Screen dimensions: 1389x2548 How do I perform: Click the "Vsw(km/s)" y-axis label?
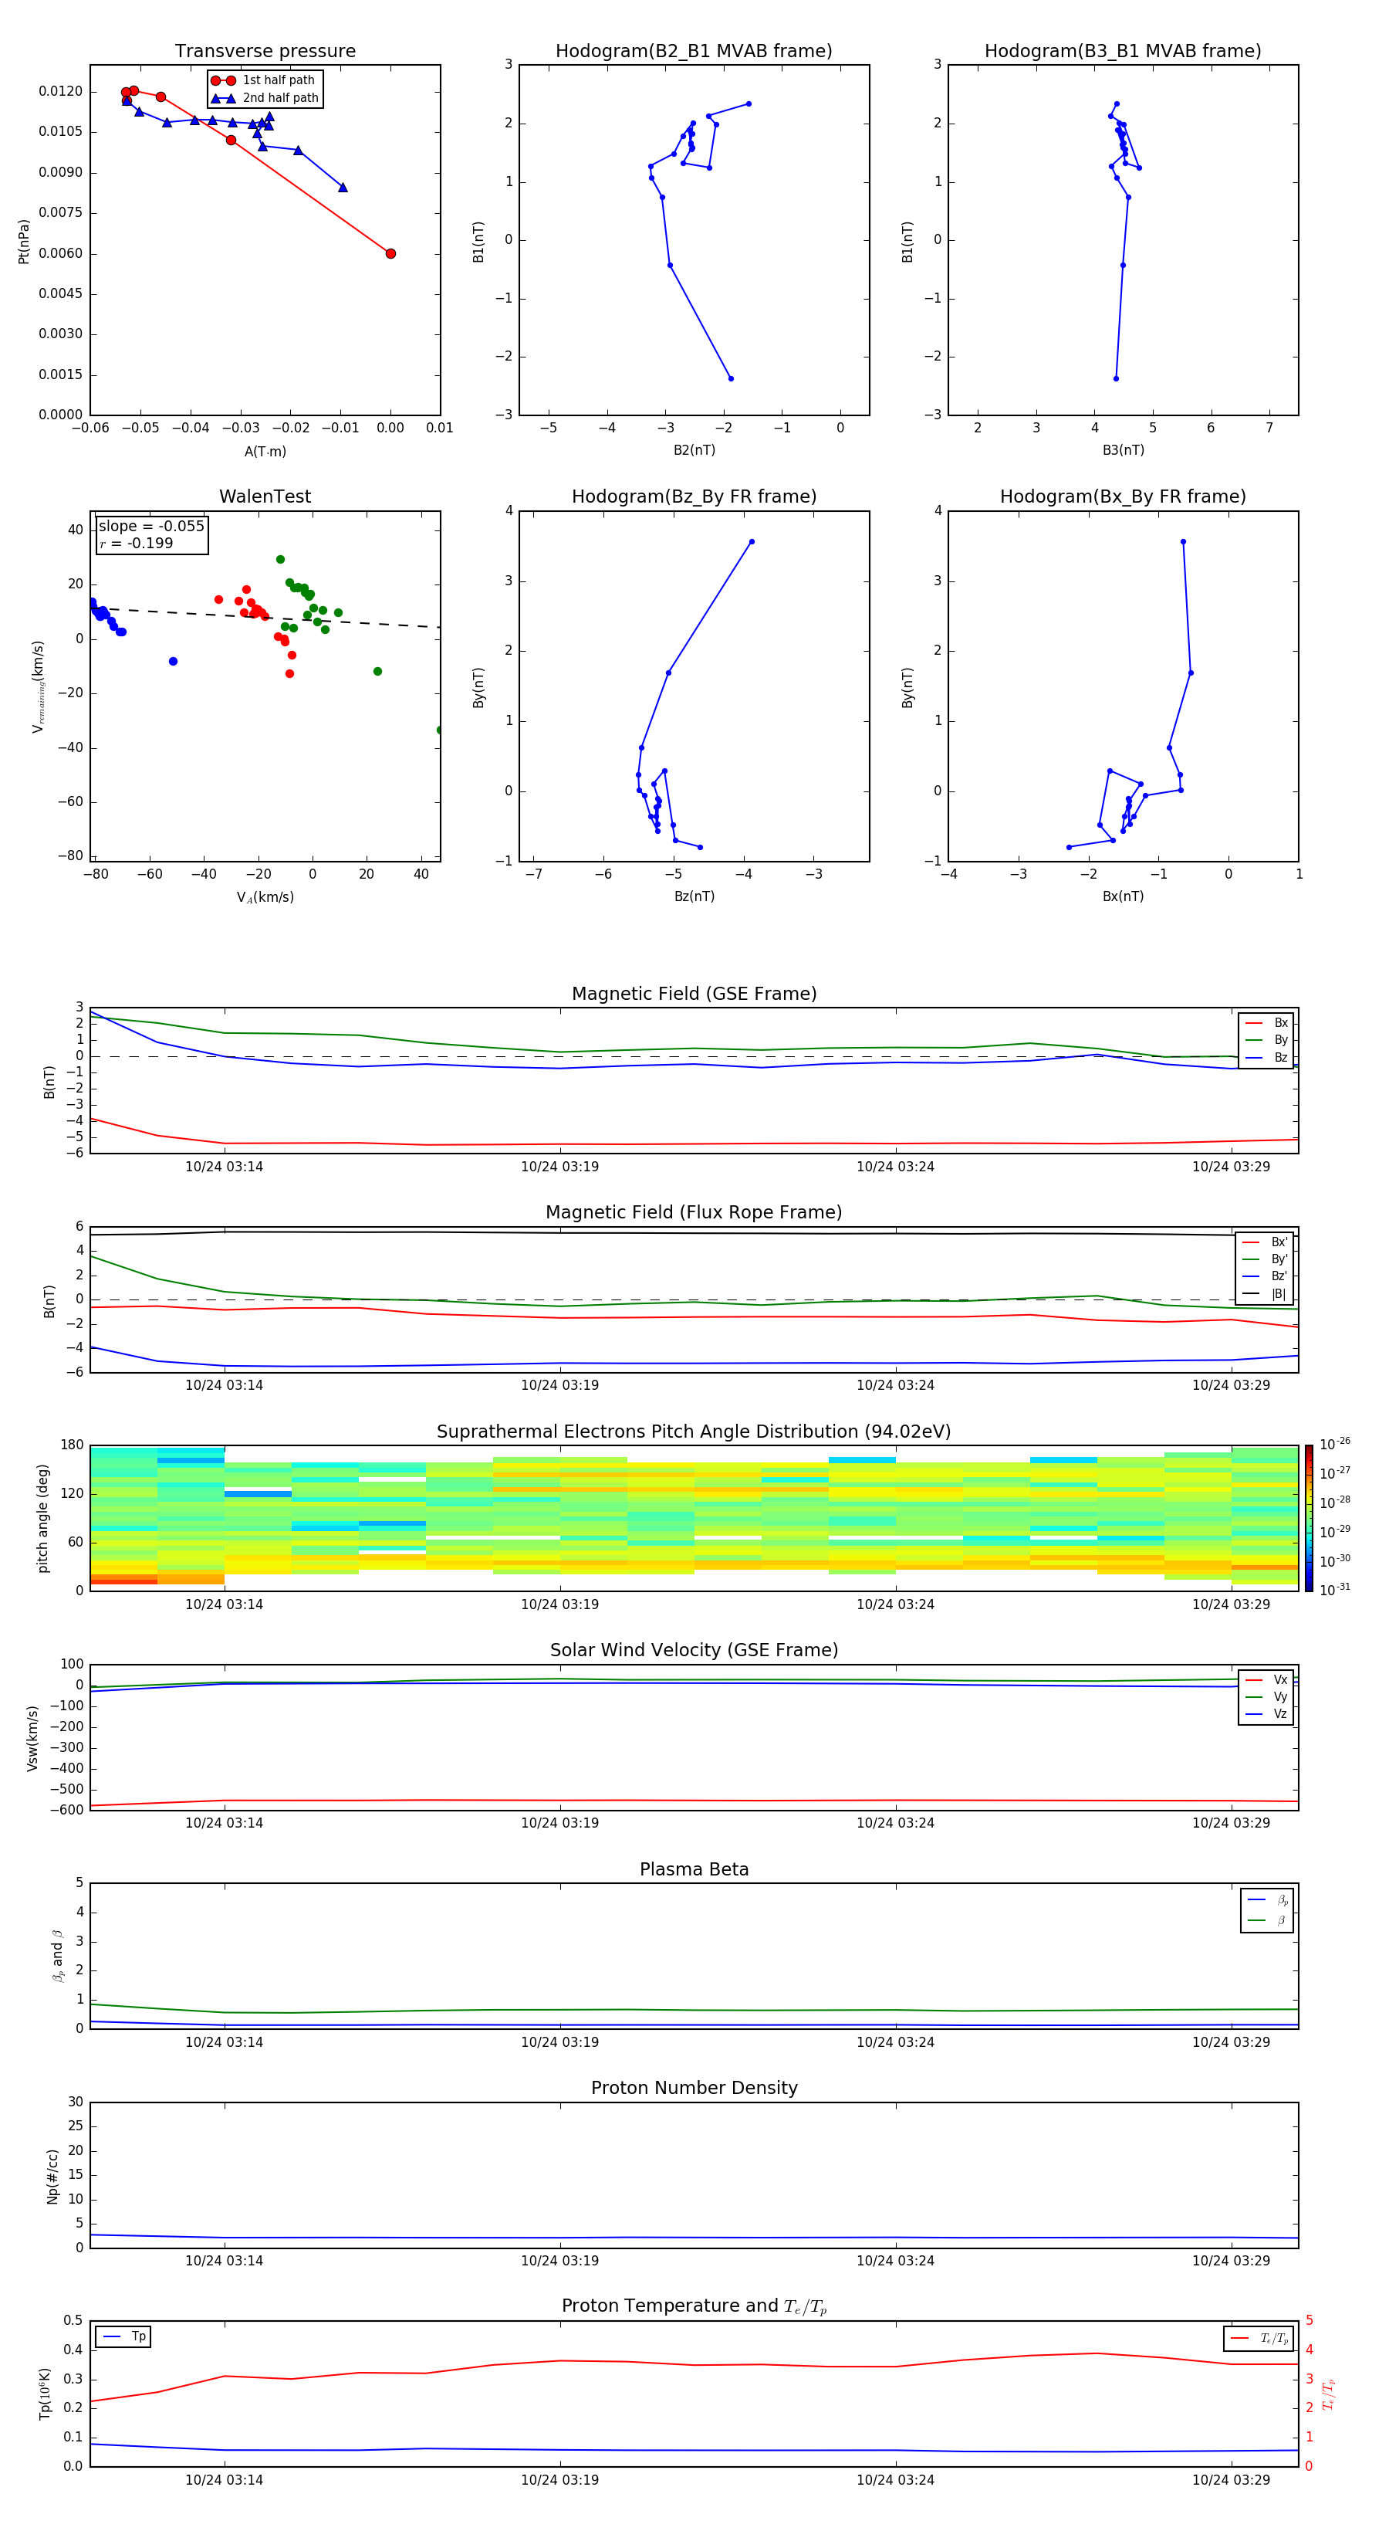(32, 1738)
